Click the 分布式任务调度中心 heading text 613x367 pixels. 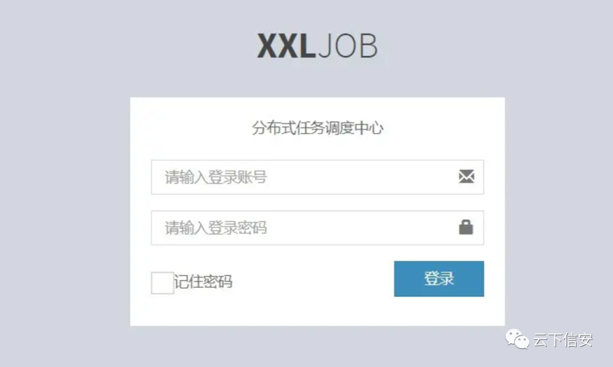point(317,128)
